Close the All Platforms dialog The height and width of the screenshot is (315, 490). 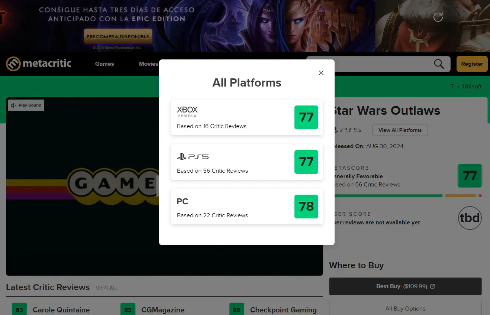point(321,73)
